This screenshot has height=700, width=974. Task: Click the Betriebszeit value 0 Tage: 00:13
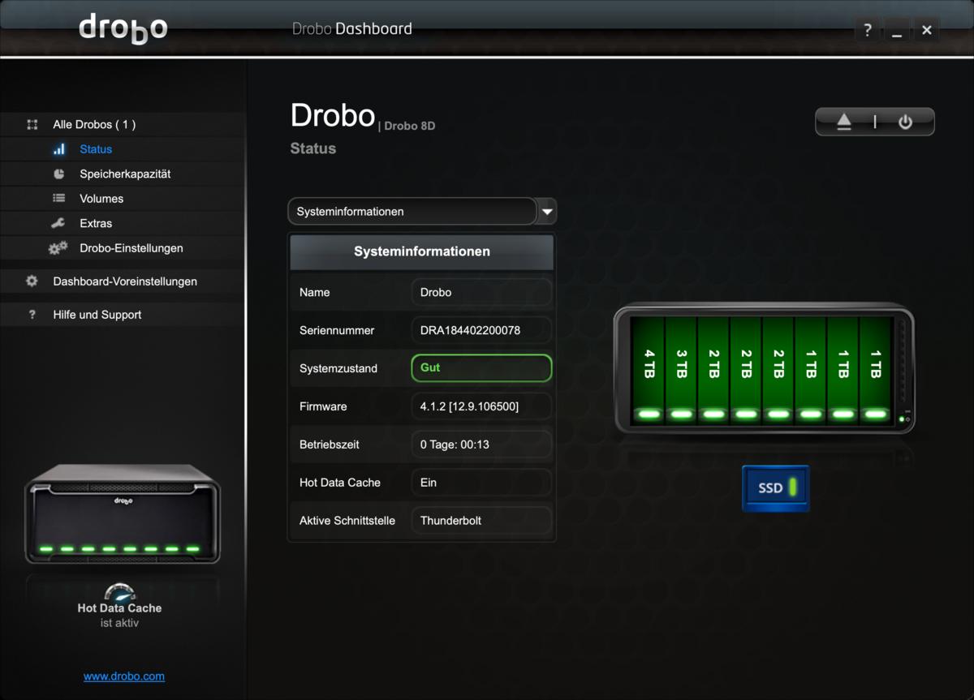(x=481, y=444)
